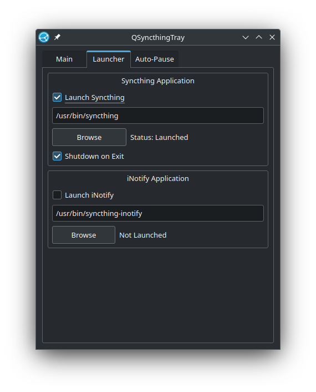Click the /usr/bin/syncthing-inotify path field
This screenshot has height=392, width=316.
click(x=158, y=213)
